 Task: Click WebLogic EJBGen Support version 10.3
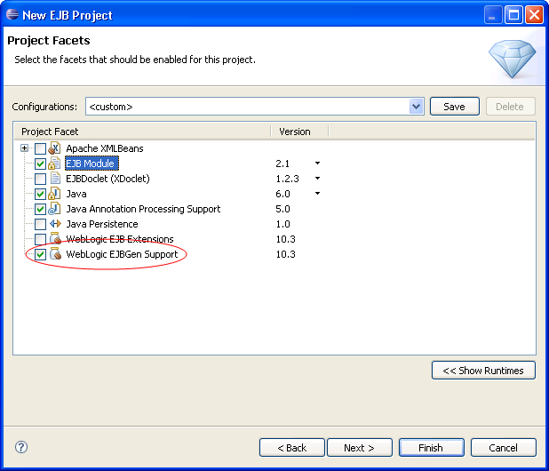click(286, 254)
